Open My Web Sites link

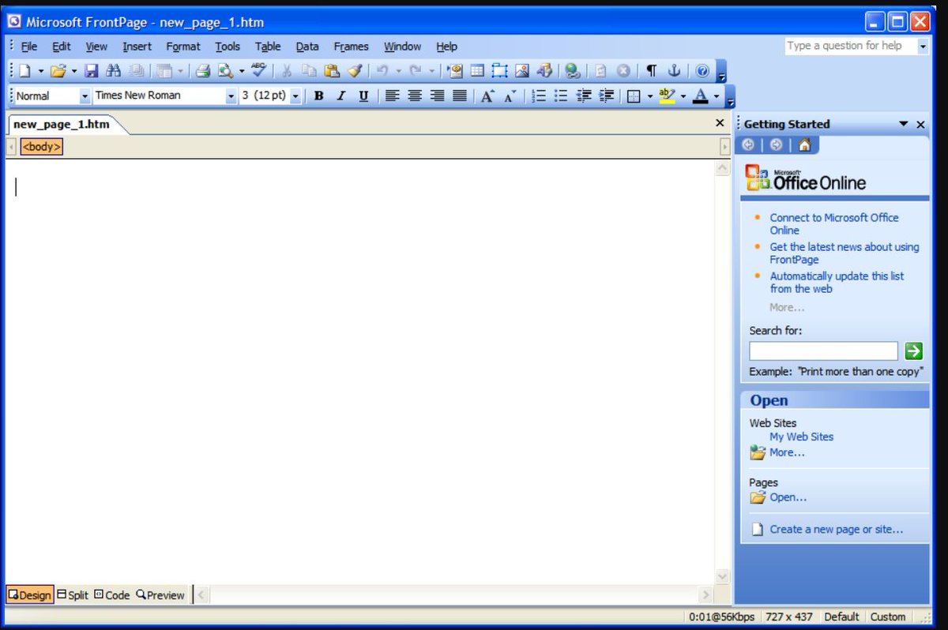tap(801, 437)
